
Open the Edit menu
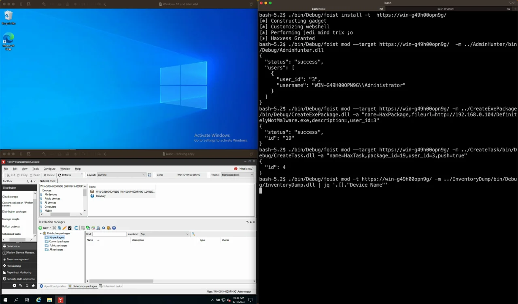coord(15,169)
